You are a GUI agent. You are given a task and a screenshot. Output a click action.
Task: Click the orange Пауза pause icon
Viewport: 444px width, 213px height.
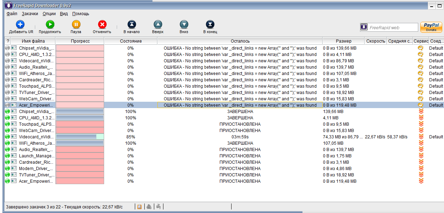tap(76, 25)
